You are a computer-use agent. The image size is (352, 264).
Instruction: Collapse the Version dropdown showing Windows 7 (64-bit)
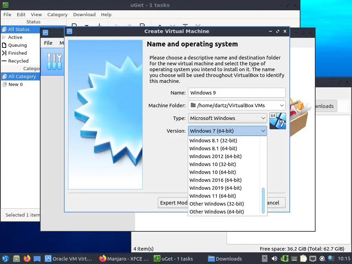228,131
